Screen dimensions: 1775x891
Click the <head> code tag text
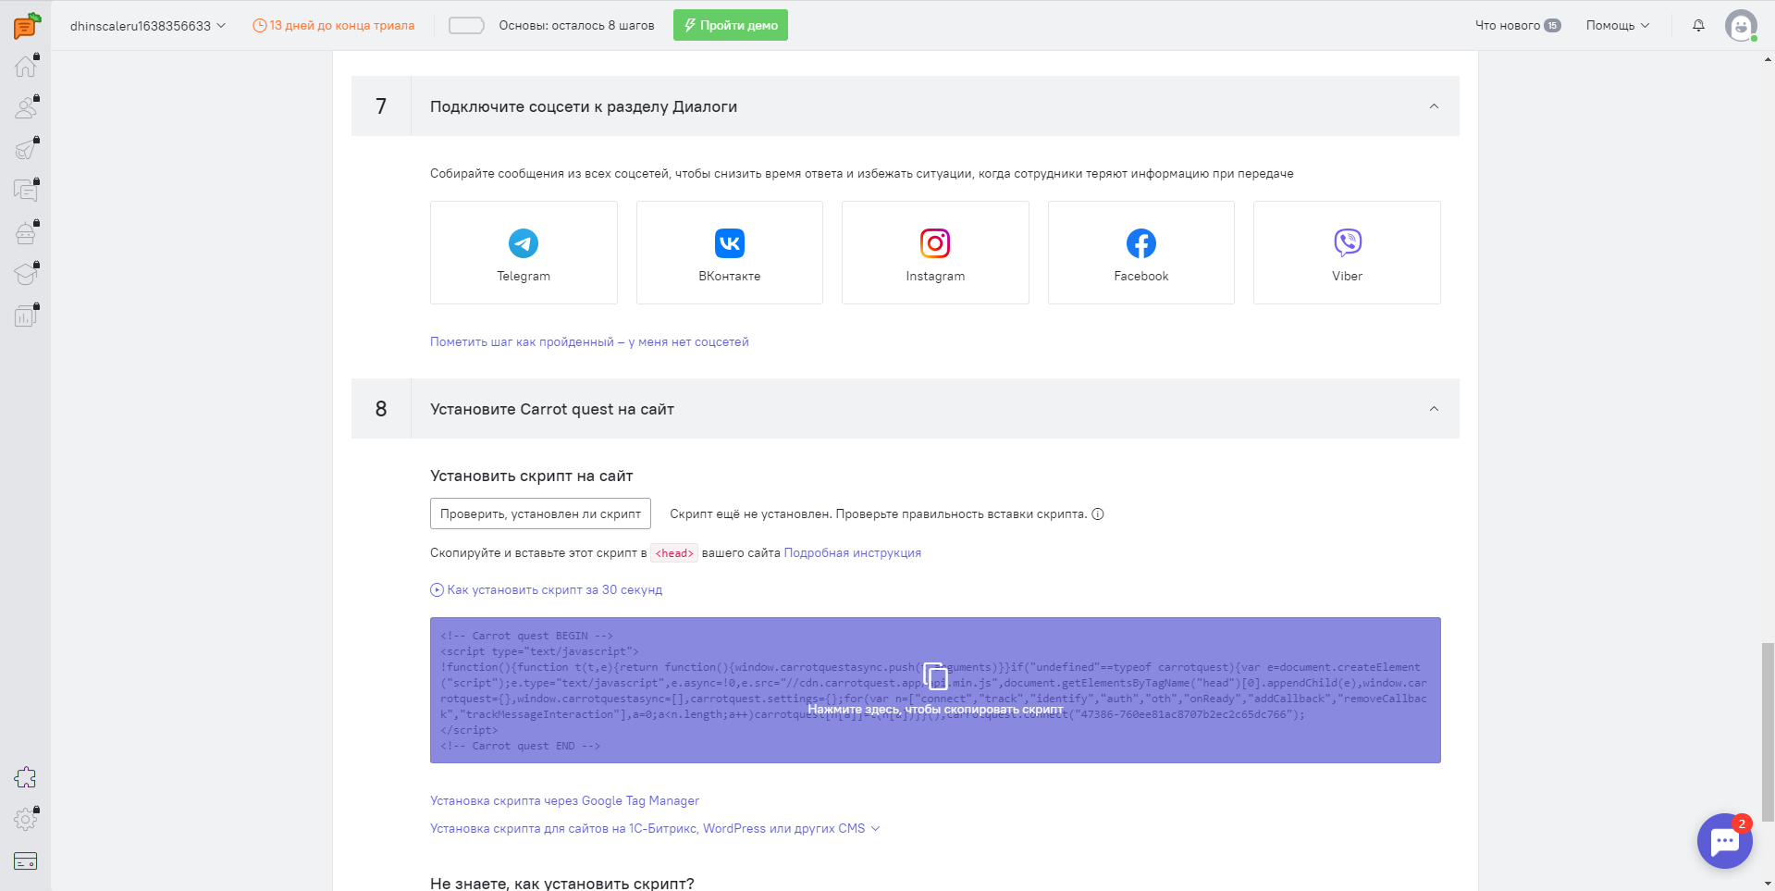pos(674,553)
